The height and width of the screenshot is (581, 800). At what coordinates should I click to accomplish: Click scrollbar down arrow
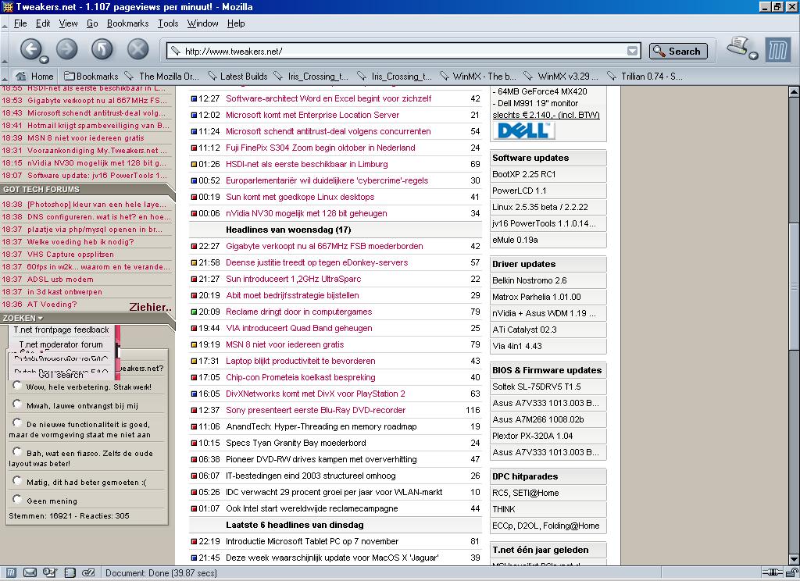click(x=794, y=559)
